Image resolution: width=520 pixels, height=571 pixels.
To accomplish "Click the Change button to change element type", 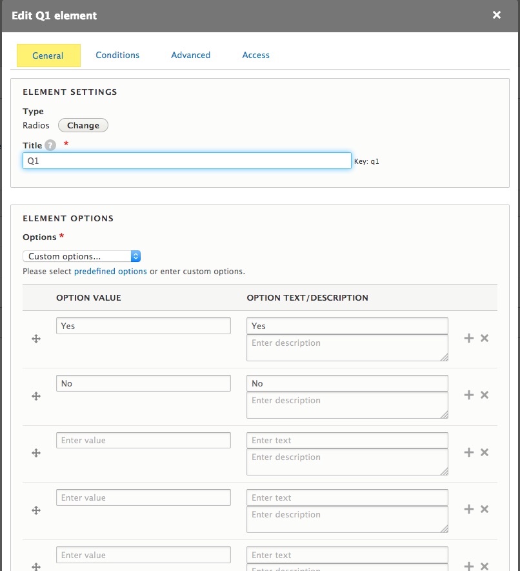I will (83, 125).
